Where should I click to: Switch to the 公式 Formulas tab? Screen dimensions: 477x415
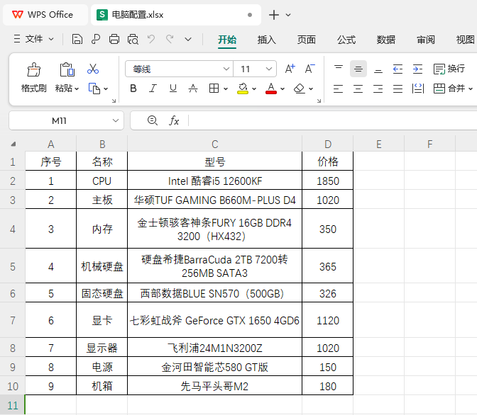(346, 40)
